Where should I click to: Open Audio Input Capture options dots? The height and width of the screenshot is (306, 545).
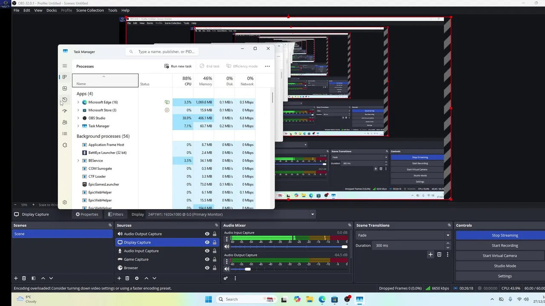[227, 239]
